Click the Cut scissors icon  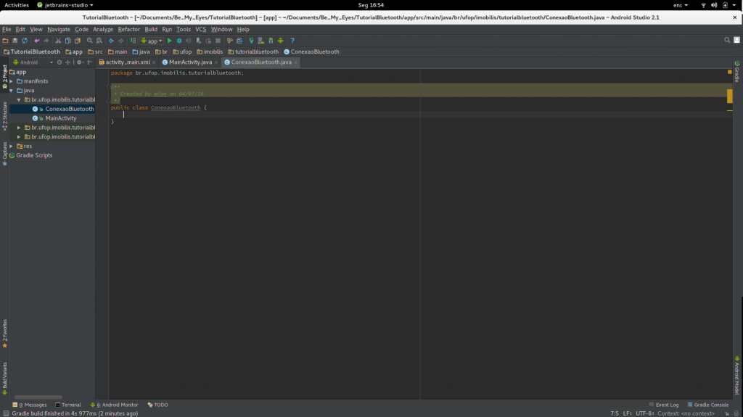pyautogui.click(x=58, y=41)
